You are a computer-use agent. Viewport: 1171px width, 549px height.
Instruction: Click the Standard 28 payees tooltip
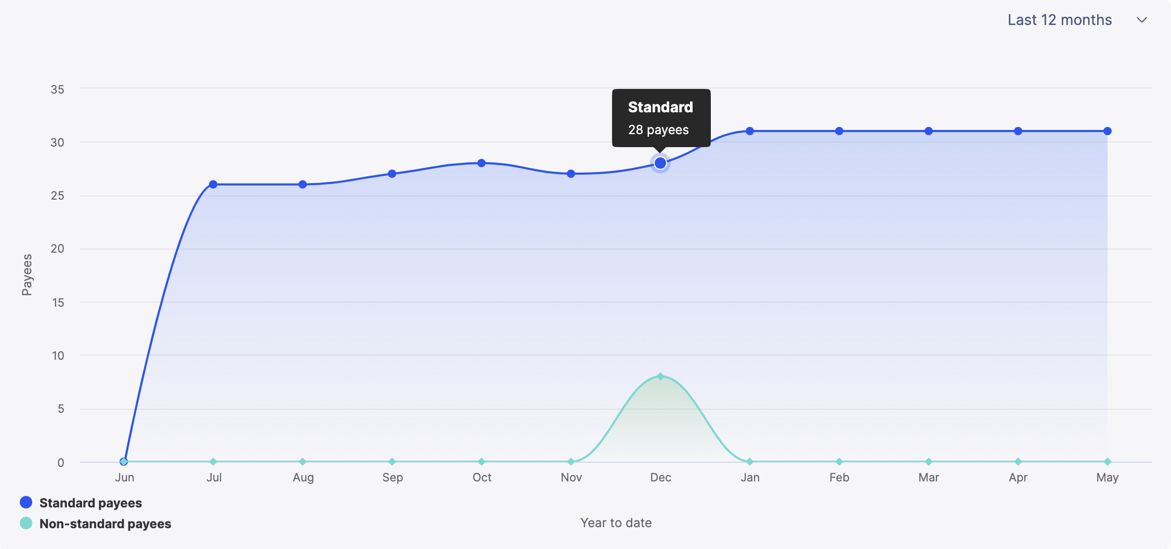pos(661,118)
